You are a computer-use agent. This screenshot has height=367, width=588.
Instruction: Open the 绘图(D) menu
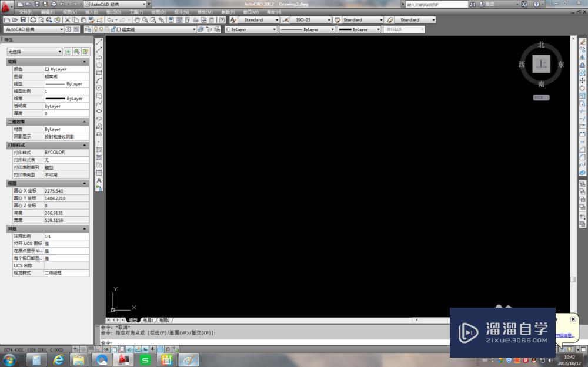158,12
